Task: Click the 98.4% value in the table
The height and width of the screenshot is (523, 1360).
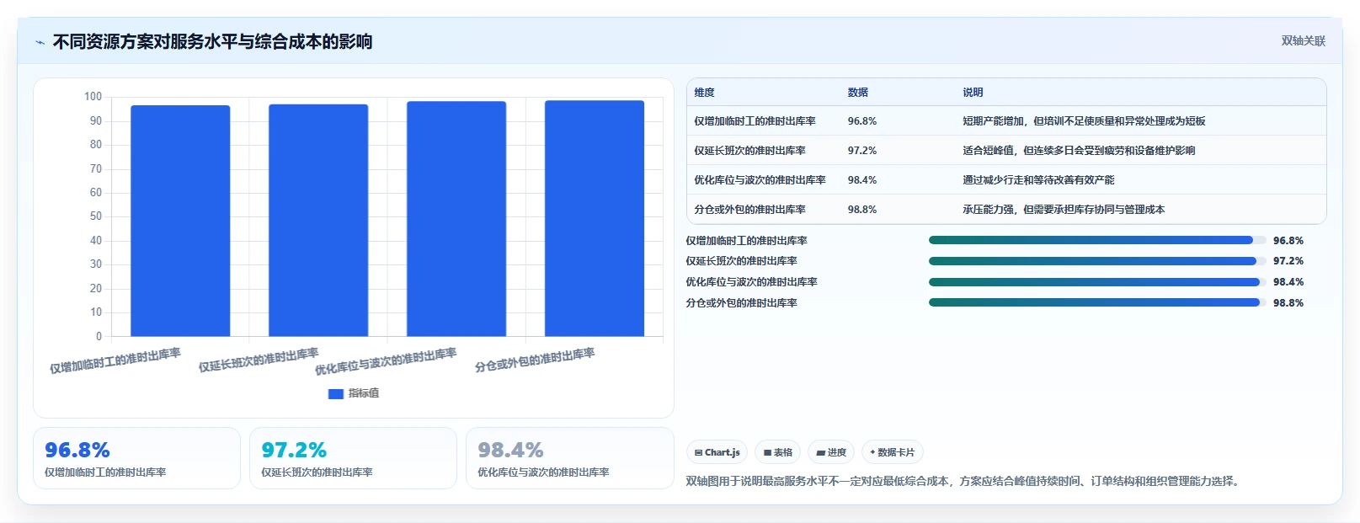Action: click(x=861, y=180)
